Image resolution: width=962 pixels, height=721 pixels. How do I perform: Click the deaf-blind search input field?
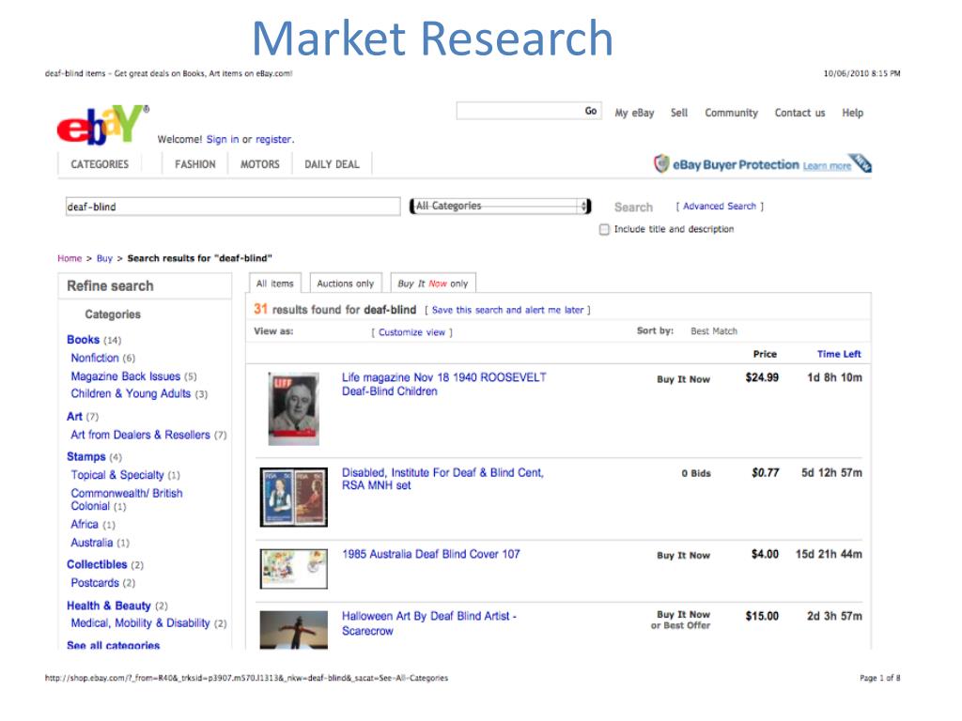point(233,207)
